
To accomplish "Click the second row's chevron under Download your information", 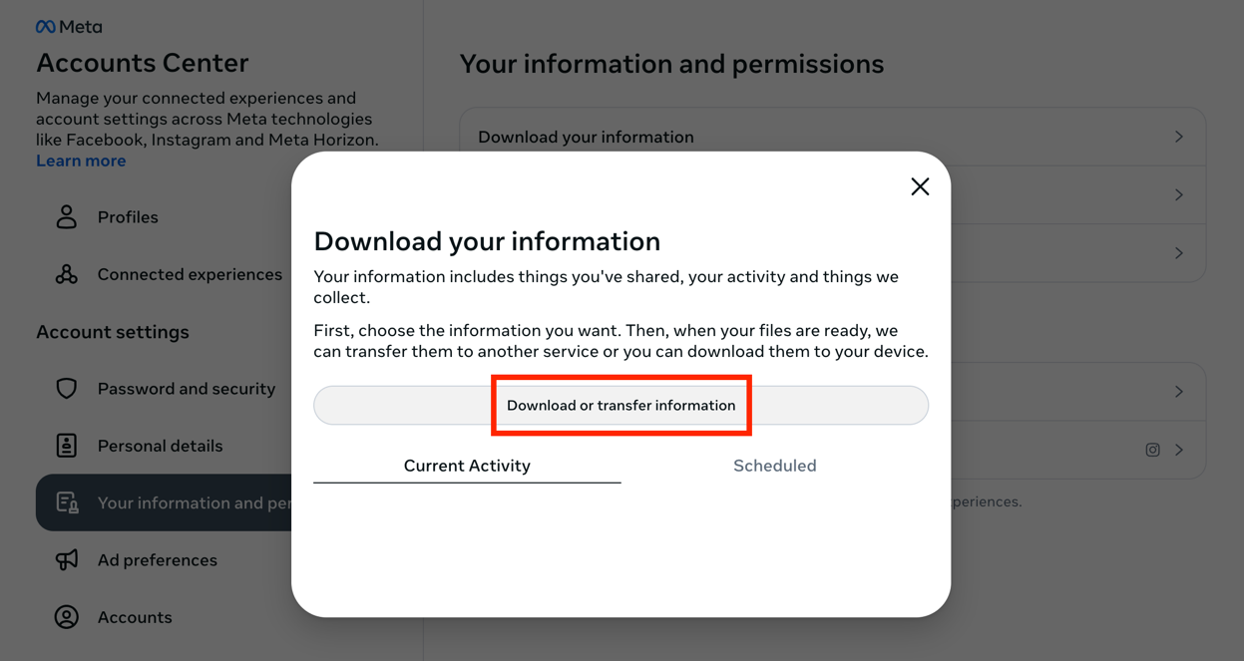I will (x=1179, y=195).
